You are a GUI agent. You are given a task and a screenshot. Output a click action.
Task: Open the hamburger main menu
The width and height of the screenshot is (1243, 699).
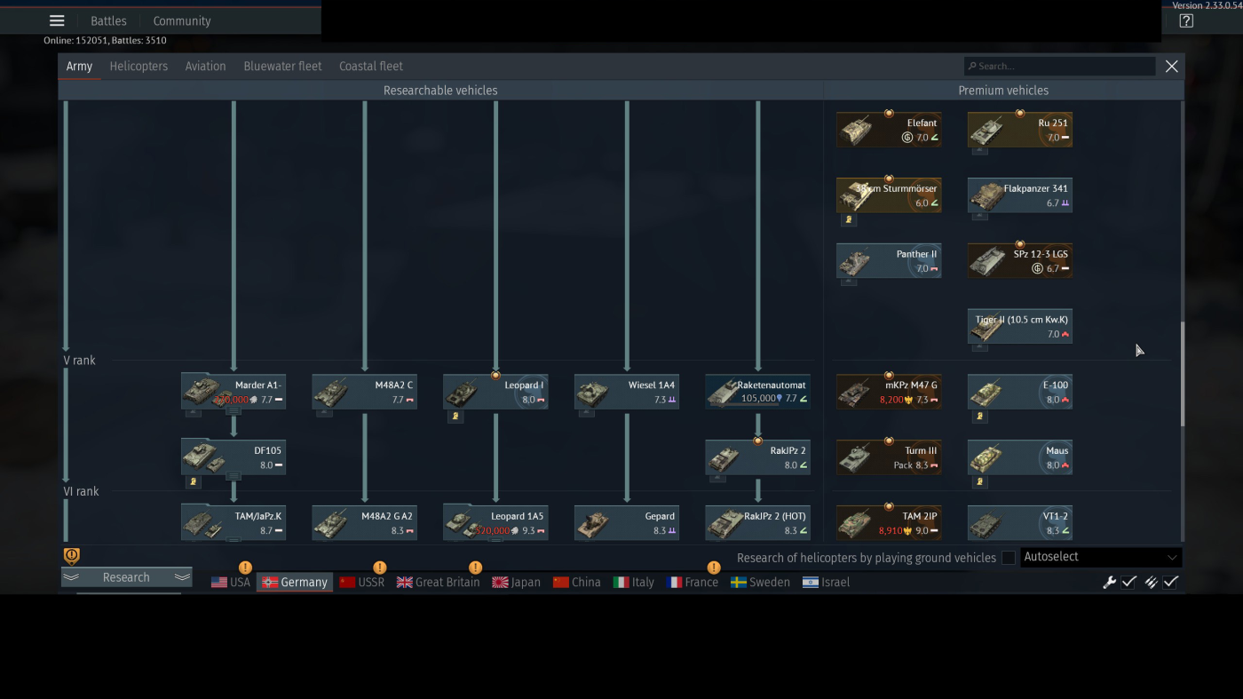[57, 20]
